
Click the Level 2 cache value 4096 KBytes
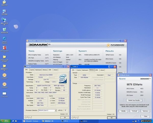click(61, 103)
